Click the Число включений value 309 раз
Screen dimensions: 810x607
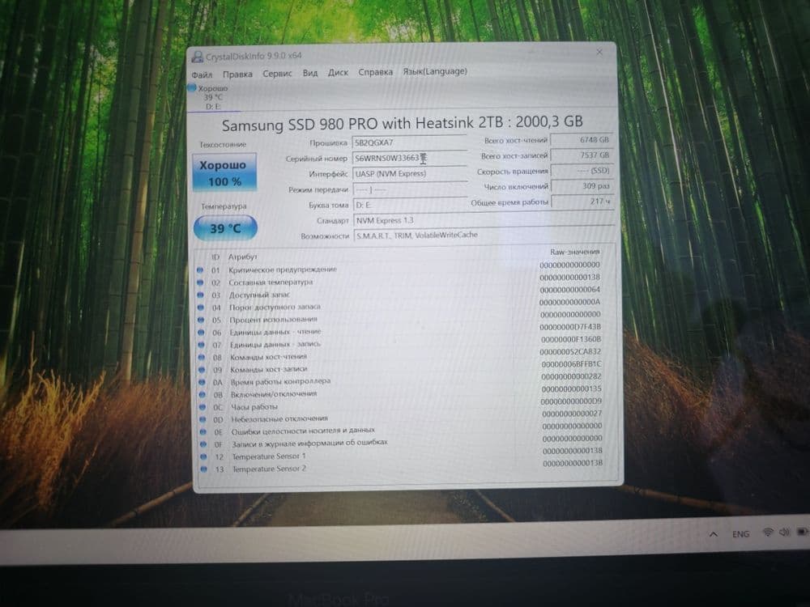coord(582,186)
